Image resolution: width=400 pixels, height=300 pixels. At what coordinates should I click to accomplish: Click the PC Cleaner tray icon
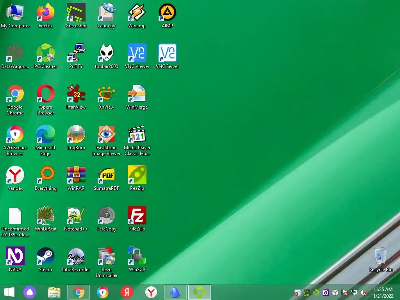[316, 293]
